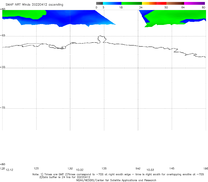The image size is (208, 182).
Task: Click the title 'SMAP NRT Winds 20220412 ascending'
Action: click(x=34, y=5)
